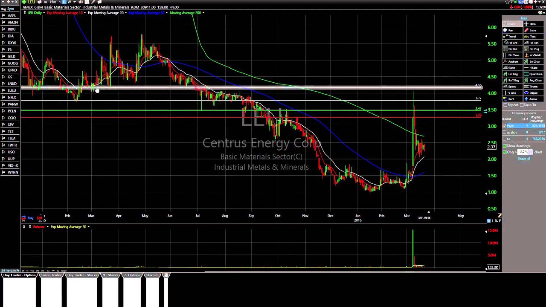This screenshot has width=546, height=307.
Task: Open the Starter6 tab
Action: [152, 275]
